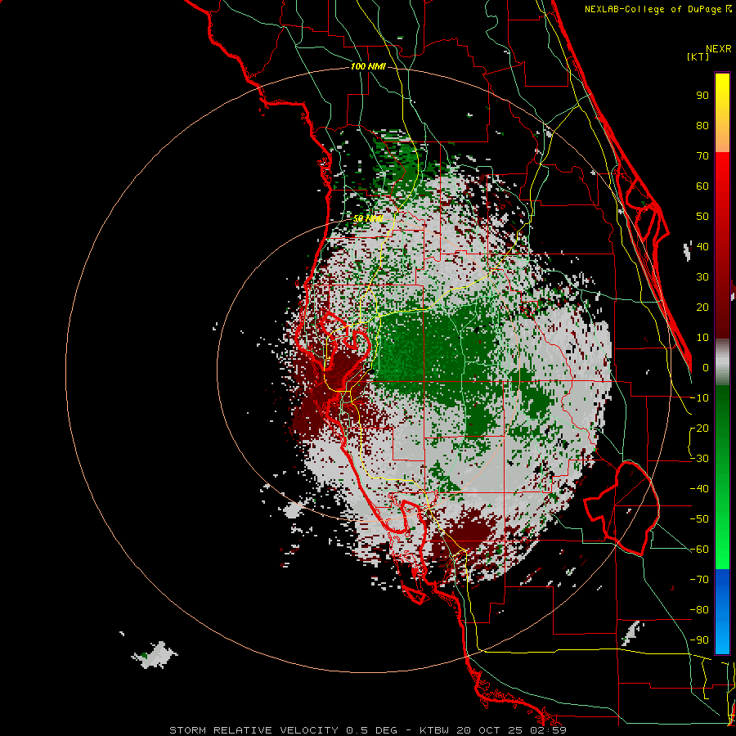
Task: Click the STORM RELATIVE VELOCITY caption text
Action: tap(254, 730)
